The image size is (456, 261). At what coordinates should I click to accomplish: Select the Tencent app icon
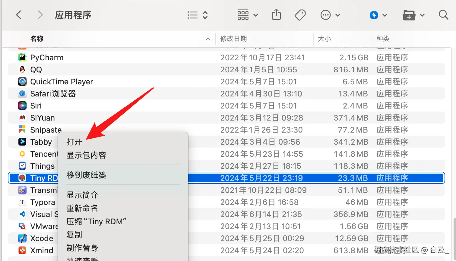(x=22, y=154)
